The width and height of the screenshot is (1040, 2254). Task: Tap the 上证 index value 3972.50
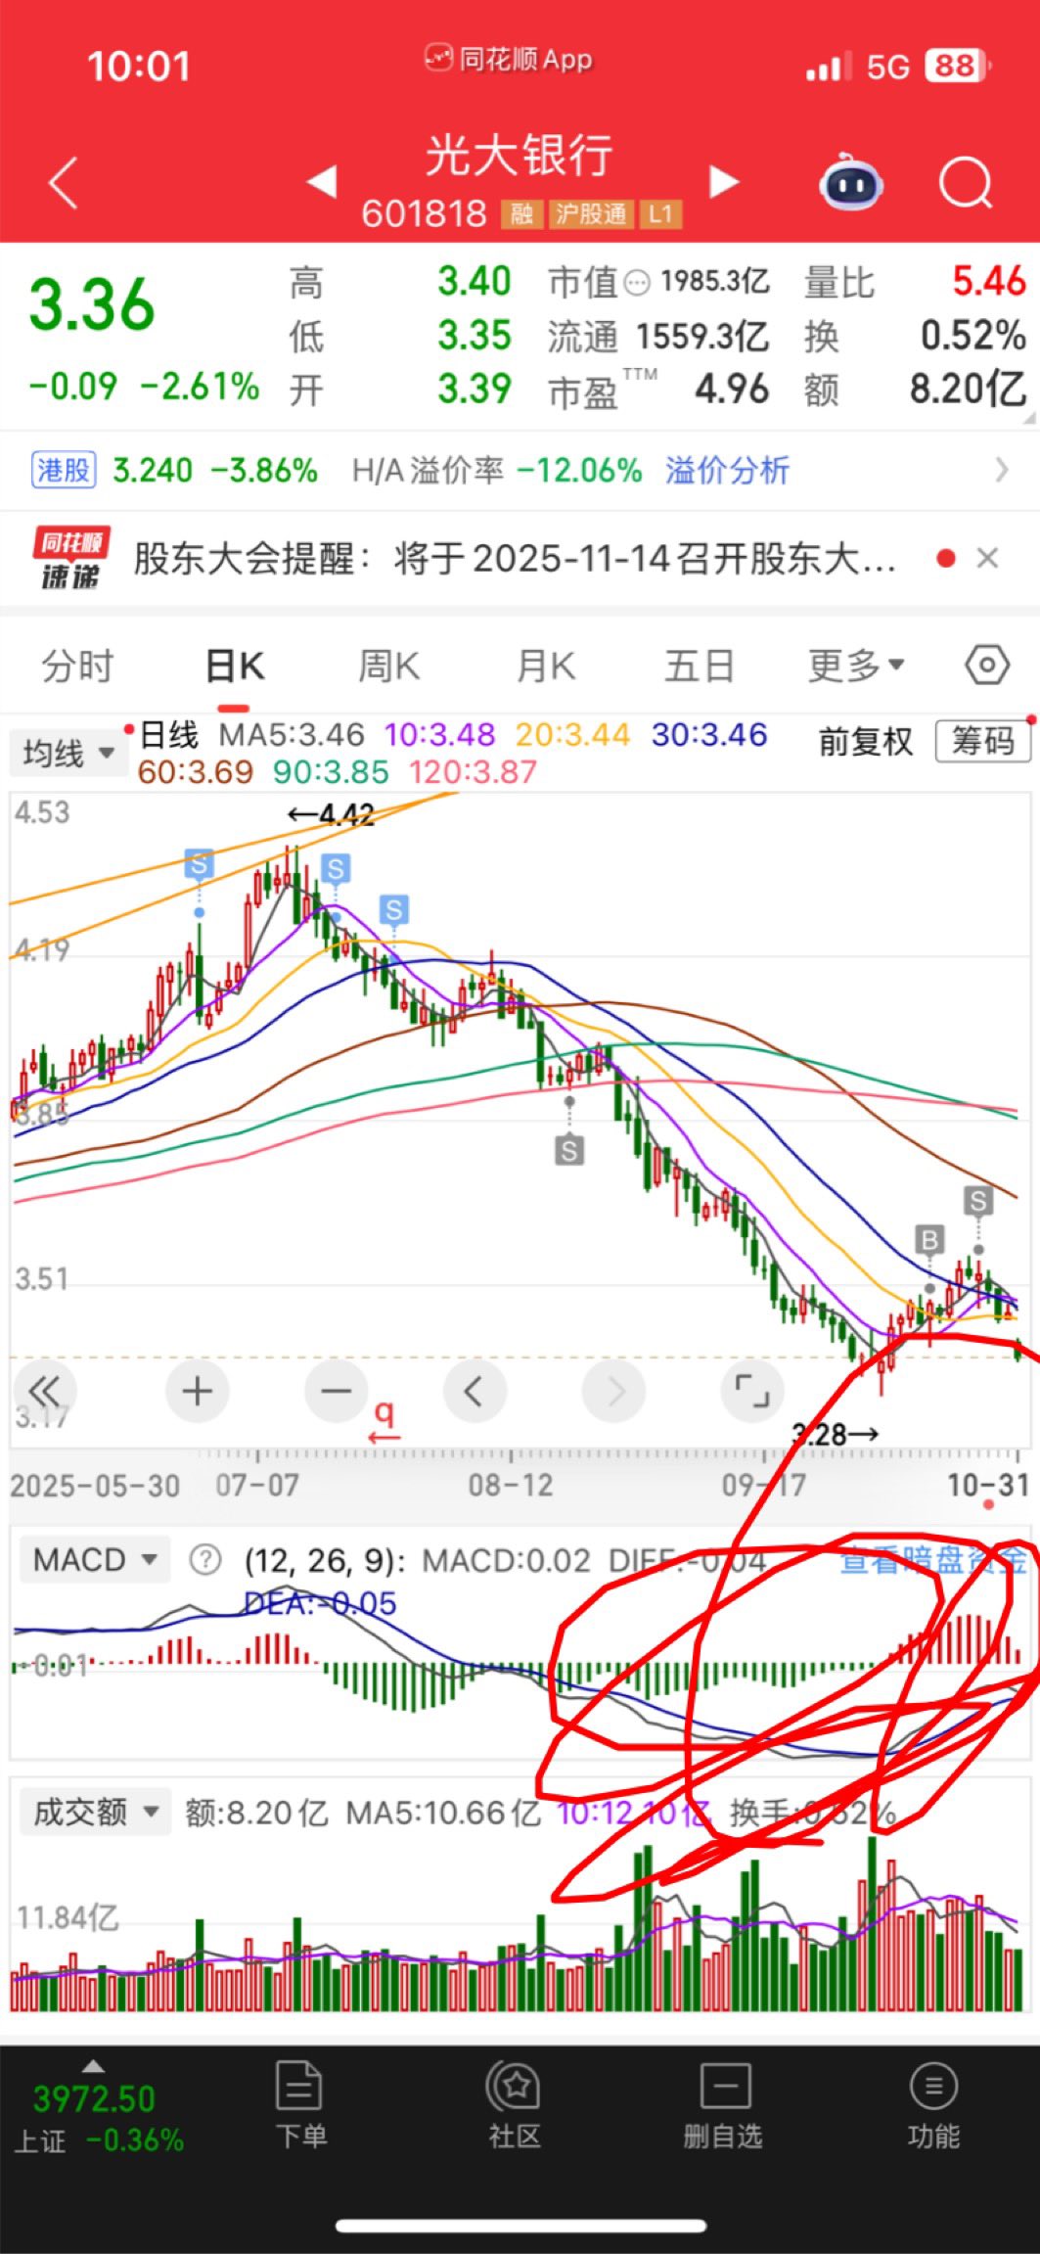pyautogui.click(x=94, y=2098)
